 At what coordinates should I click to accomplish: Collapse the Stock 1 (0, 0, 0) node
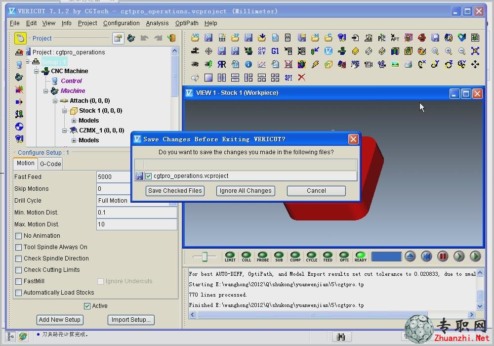tap(64, 111)
